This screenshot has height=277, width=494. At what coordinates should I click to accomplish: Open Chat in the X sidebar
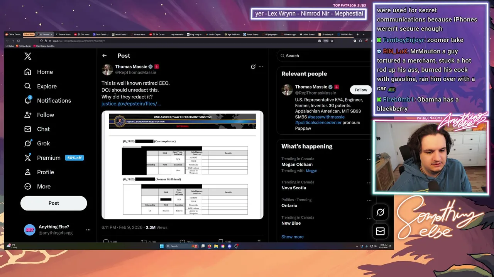37,129
